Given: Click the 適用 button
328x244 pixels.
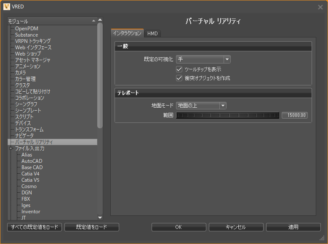Looking at the screenshot, I should (293, 227).
